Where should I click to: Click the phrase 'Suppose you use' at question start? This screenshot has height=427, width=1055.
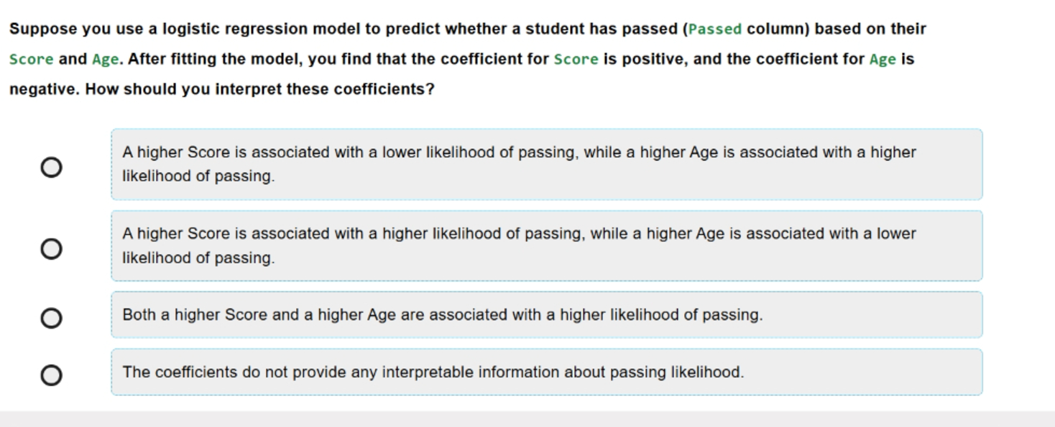[76, 29]
